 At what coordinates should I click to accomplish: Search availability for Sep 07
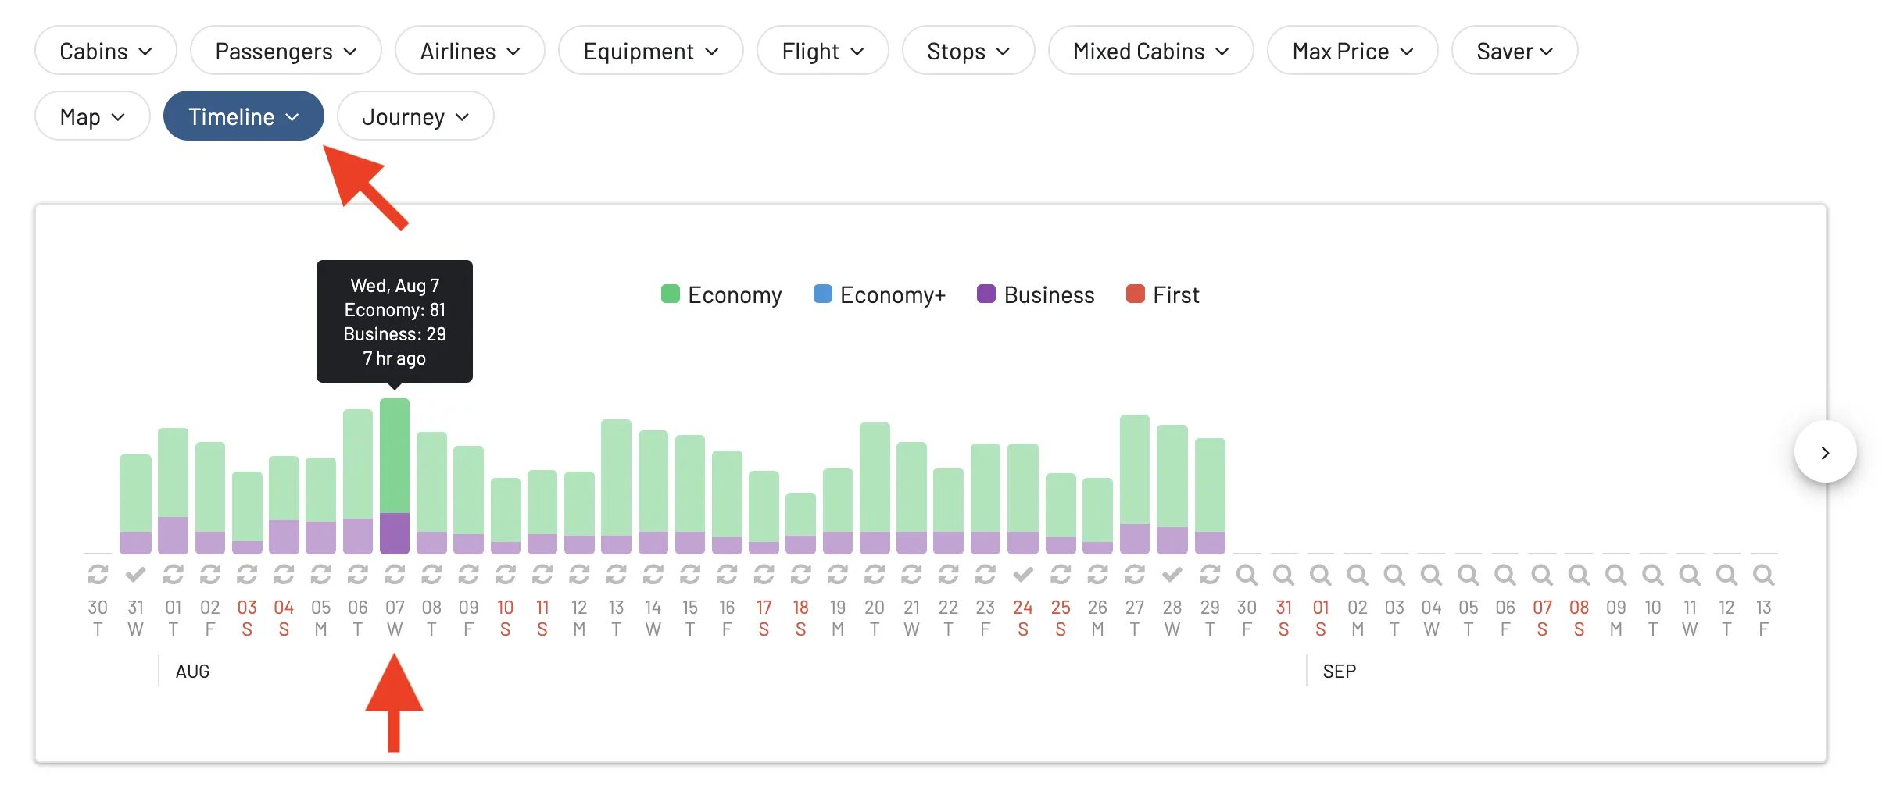pyautogui.click(x=1542, y=575)
